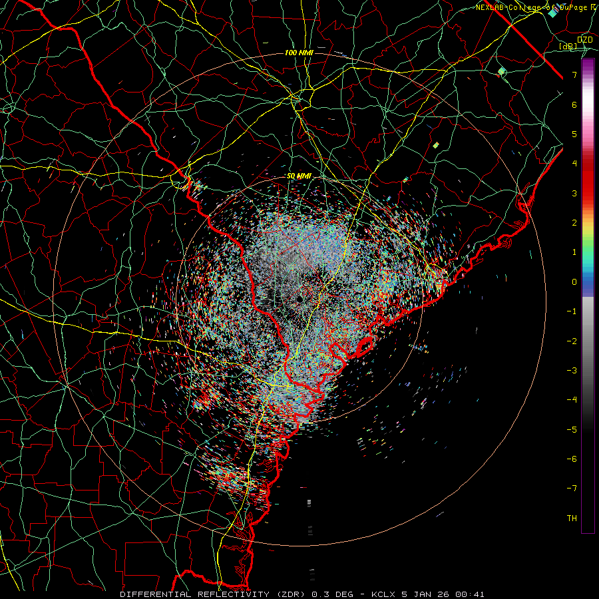This screenshot has width=599, height=599.
Task: Click the positive 5 scale label
Action: click(574, 134)
